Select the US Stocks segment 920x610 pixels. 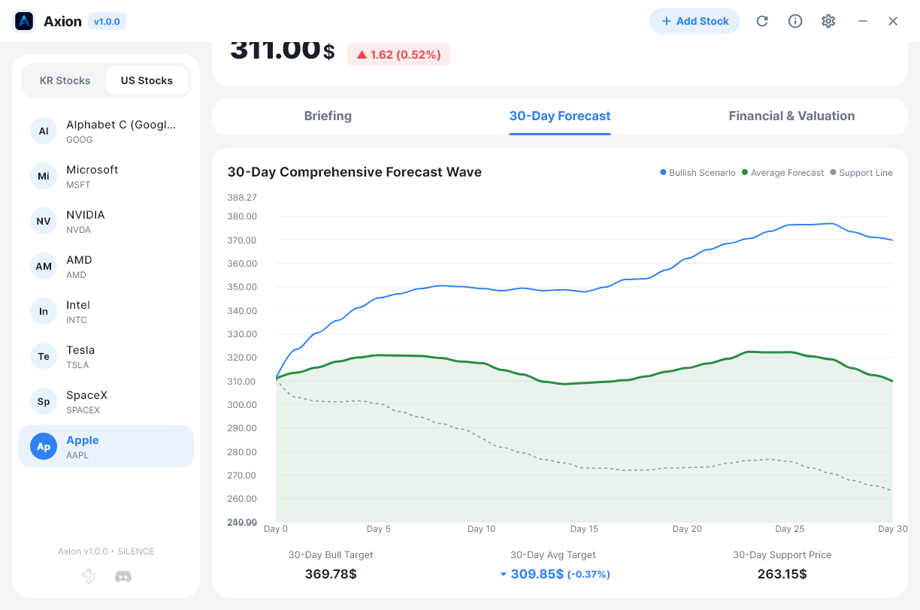coord(147,80)
